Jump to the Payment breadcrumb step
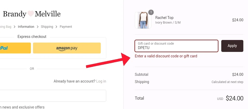 tap(66, 27)
